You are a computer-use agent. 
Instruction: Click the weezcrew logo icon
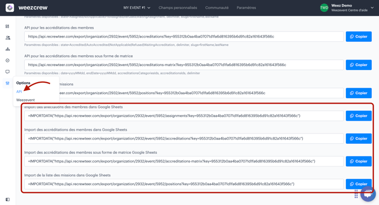pos(10,8)
